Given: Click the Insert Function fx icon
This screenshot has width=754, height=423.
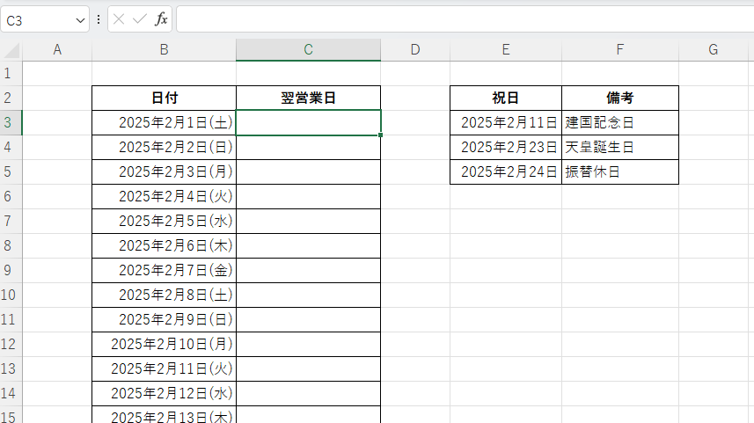Looking at the screenshot, I should coord(161,19).
